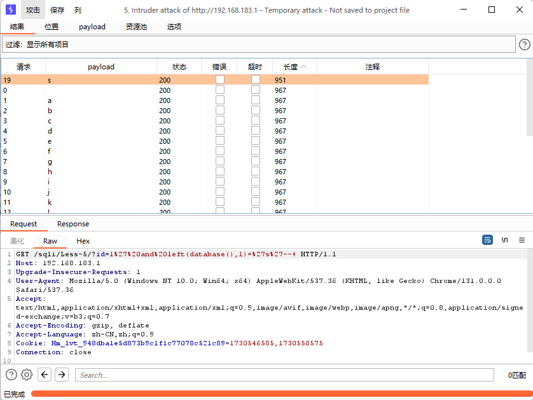
Task: Select result row with payload g
Action: tap(215, 162)
